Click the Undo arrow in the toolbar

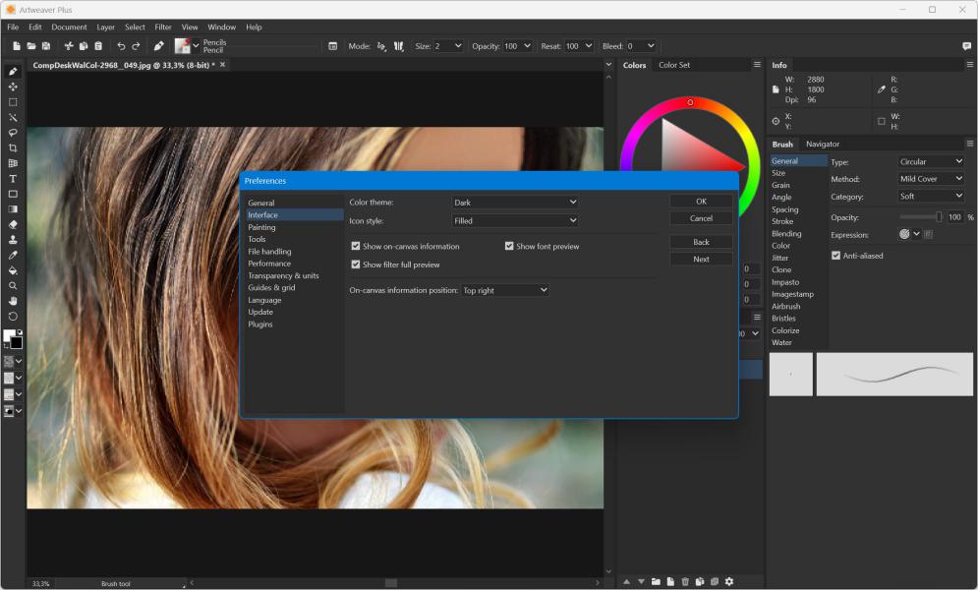click(121, 46)
